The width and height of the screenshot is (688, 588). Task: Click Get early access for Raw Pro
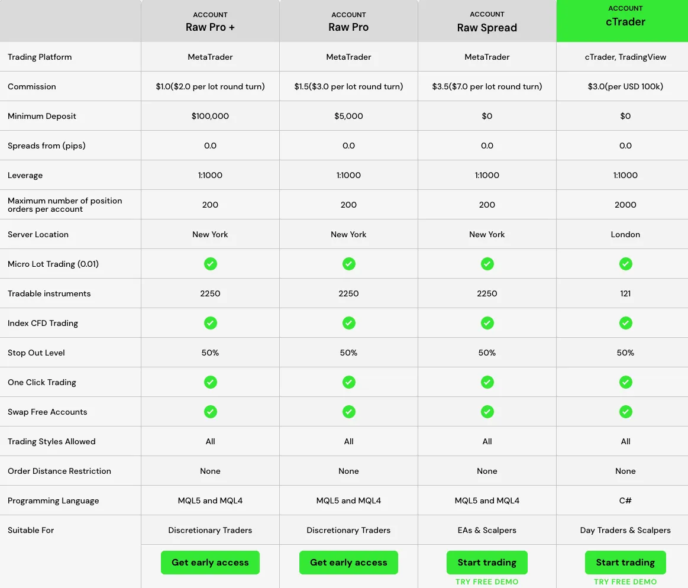pos(349,563)
